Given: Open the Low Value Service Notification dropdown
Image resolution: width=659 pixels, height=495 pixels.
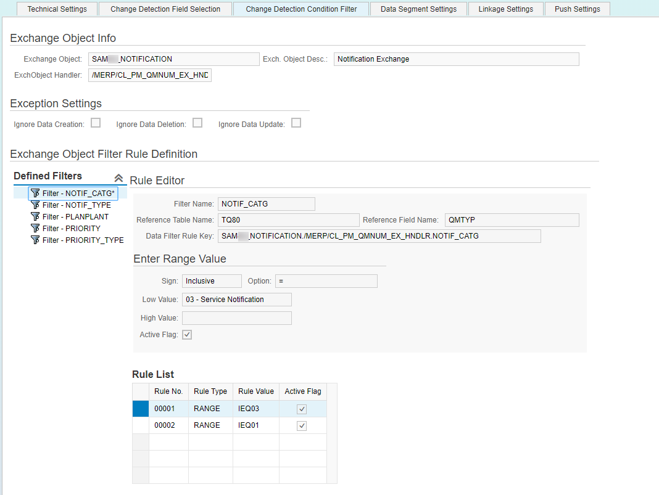Looking at the screenshot, I should click(x=236, y=300).
